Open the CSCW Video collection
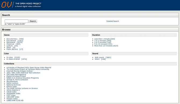The width and height of the screenshot is (180, 104). tap(12, 92)
